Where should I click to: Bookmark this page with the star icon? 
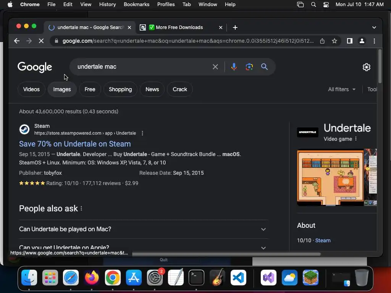point(334,41)
